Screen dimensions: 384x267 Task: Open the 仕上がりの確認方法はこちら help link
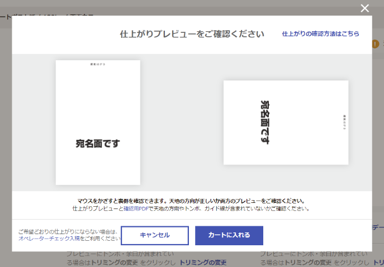(x=321, y=33)
